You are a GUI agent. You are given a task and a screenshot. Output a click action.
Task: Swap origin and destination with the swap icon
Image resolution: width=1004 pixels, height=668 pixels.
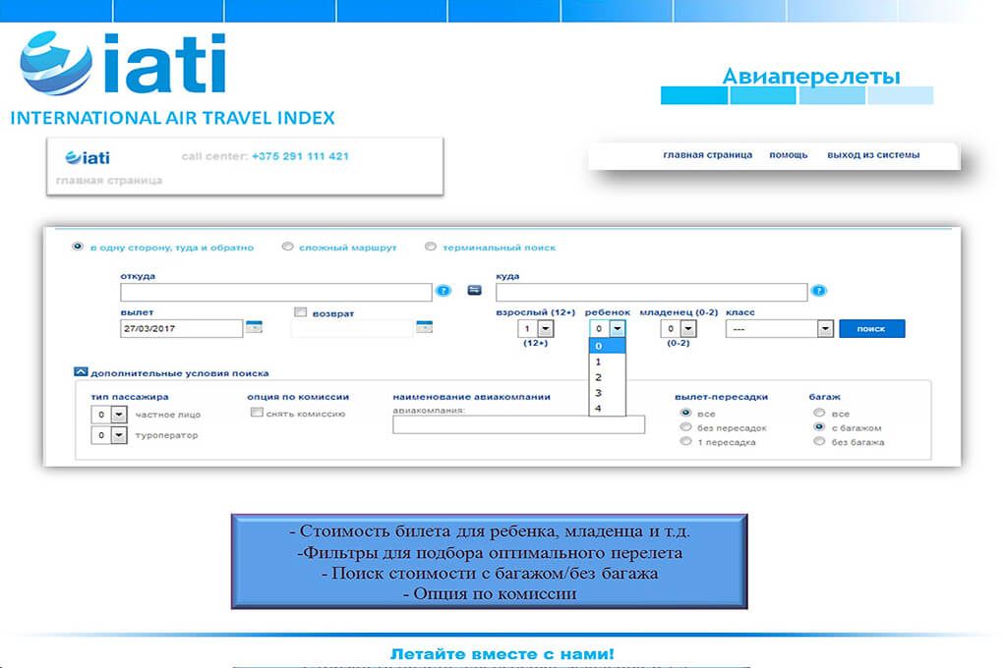point(475,291)
